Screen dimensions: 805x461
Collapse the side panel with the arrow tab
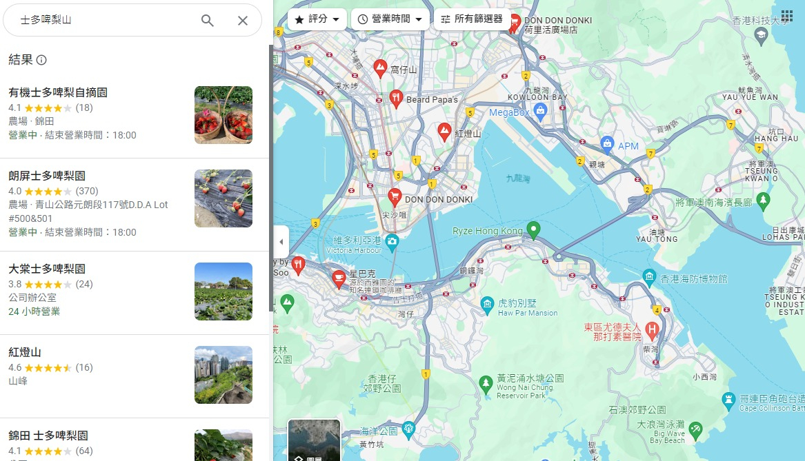(281, 241)
